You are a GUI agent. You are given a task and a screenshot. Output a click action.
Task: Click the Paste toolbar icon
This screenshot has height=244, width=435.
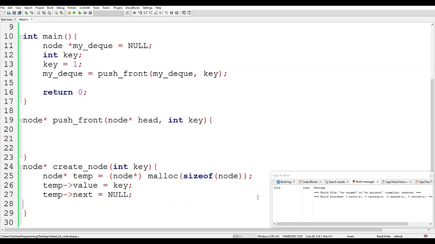click(49, 13)
